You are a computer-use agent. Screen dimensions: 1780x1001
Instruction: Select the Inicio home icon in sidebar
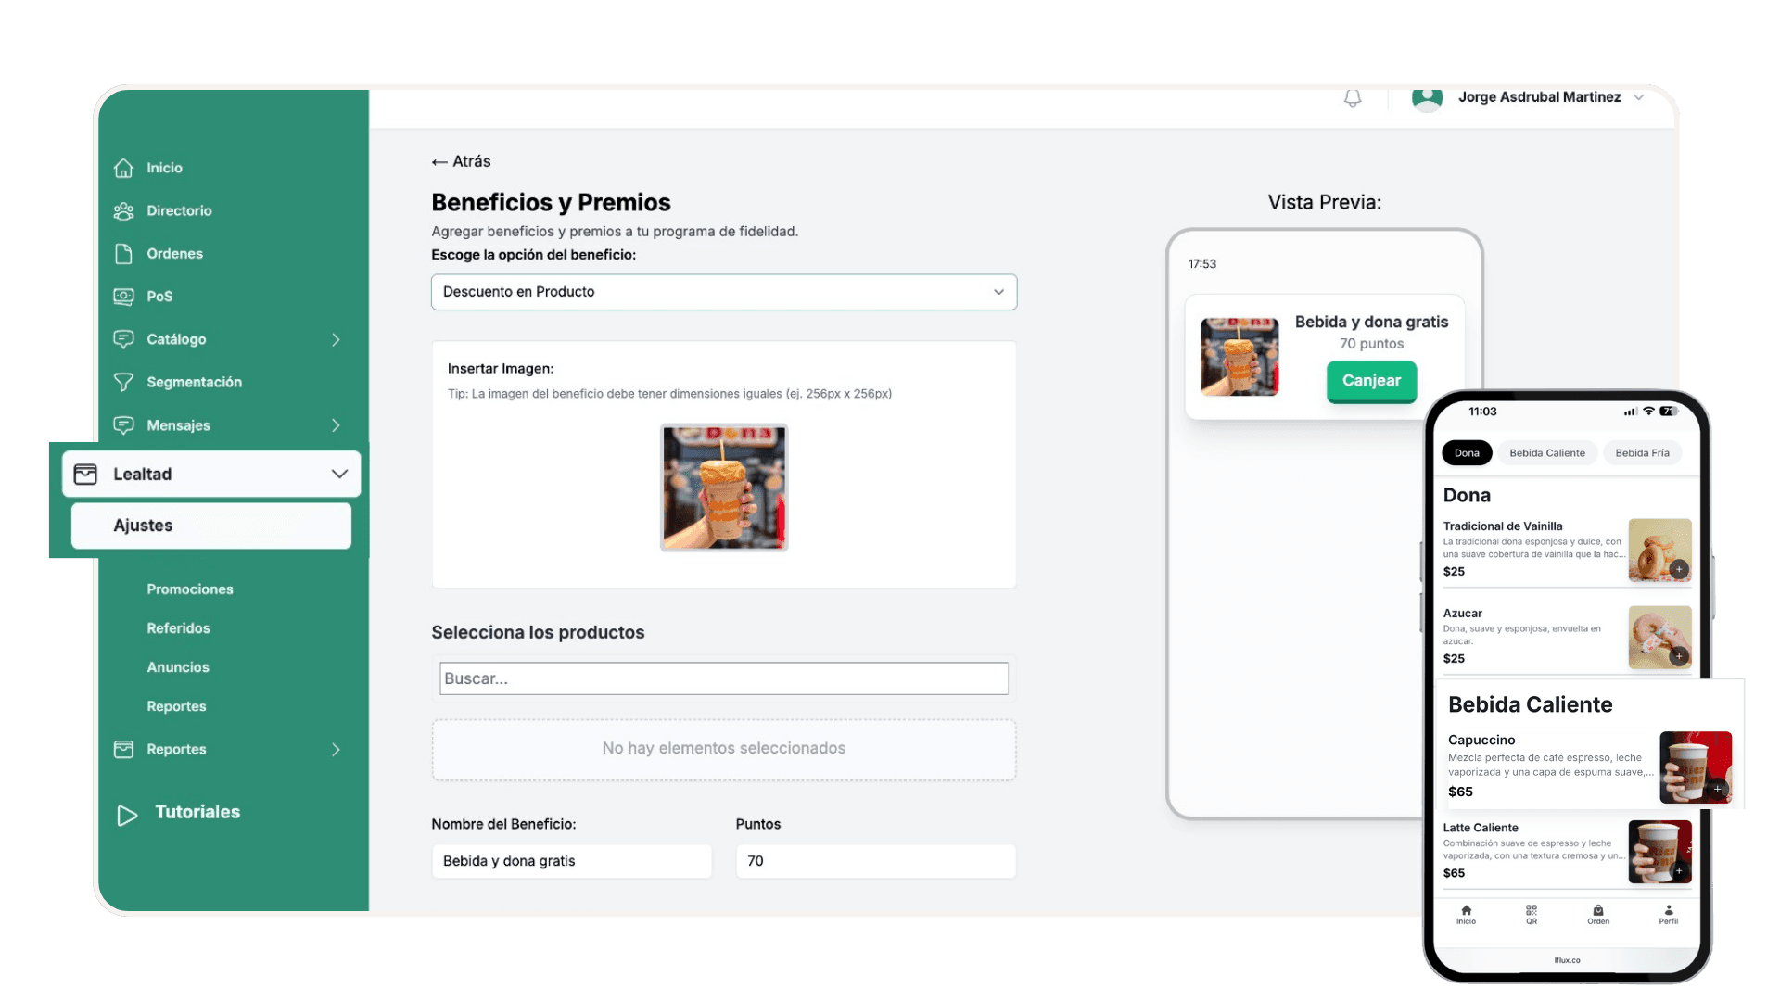click(125, 168)
